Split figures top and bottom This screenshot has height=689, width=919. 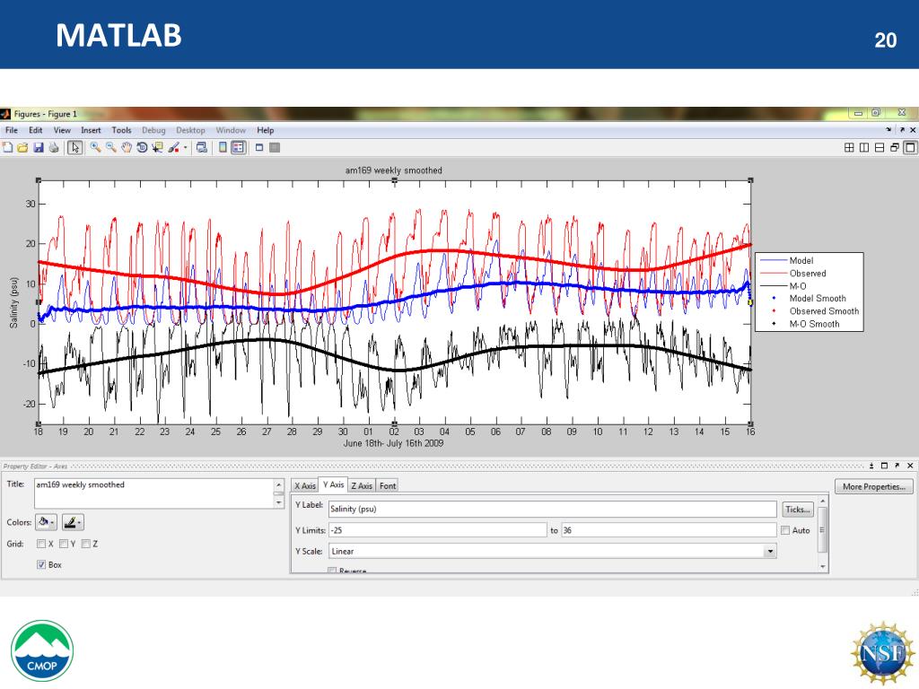coord(880,148)
